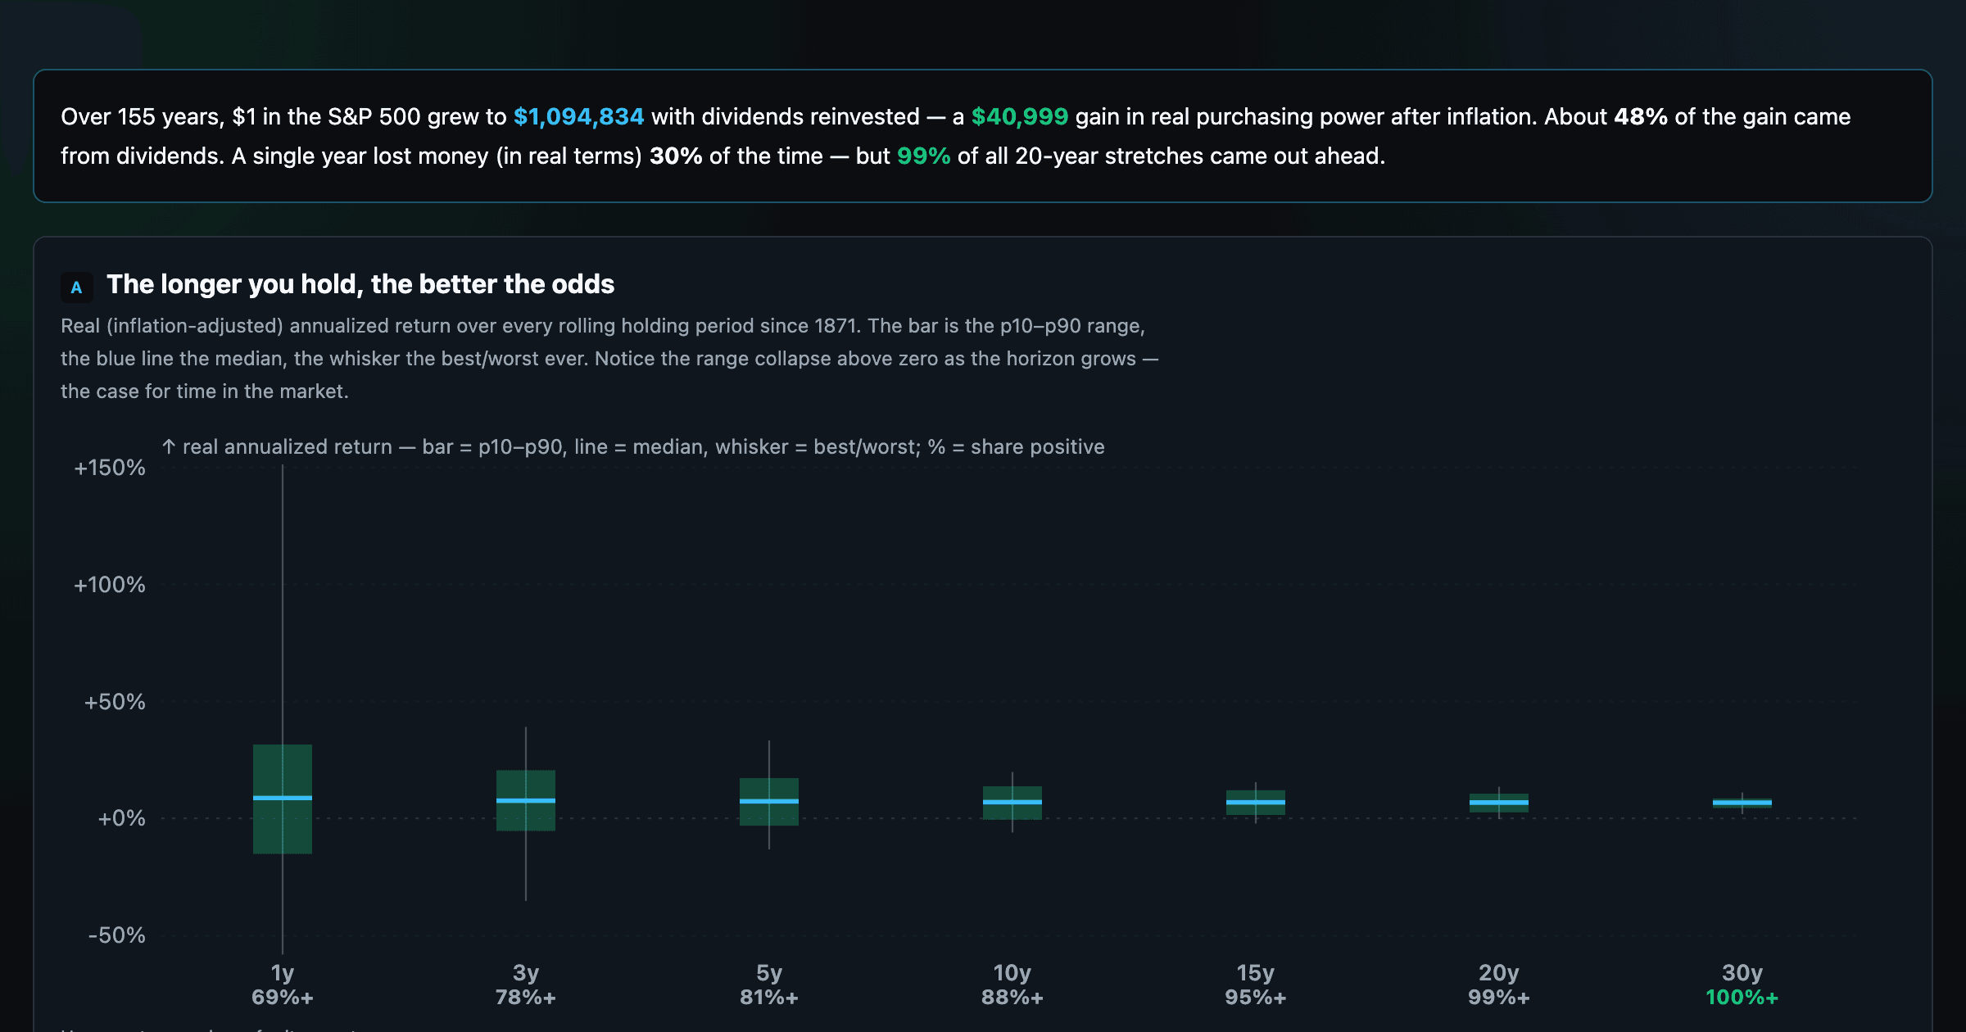The height and width of the screenshot is (1032, 1966).
Task: Select the 20y range bar
Action: point(1499,803)
